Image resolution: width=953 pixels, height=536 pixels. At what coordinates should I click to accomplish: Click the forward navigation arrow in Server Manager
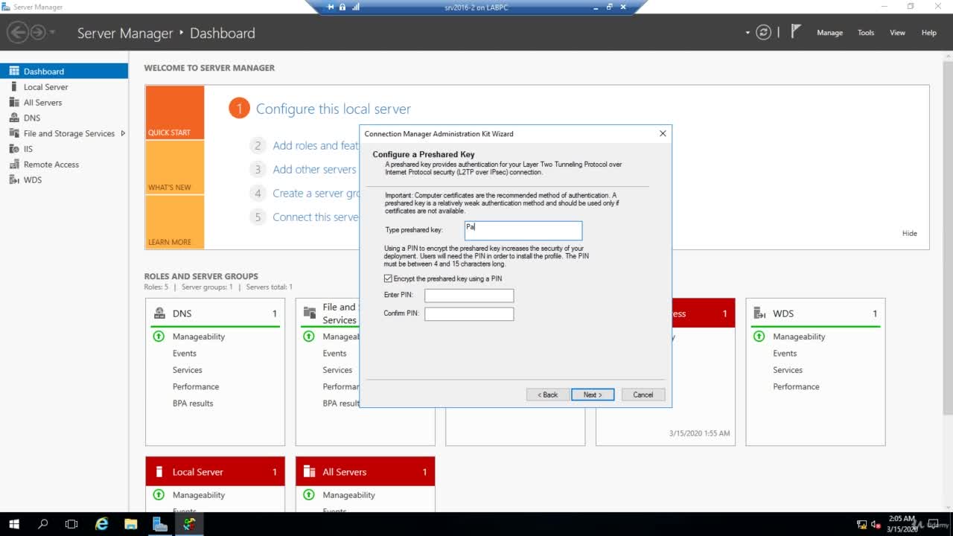[38, 33]
